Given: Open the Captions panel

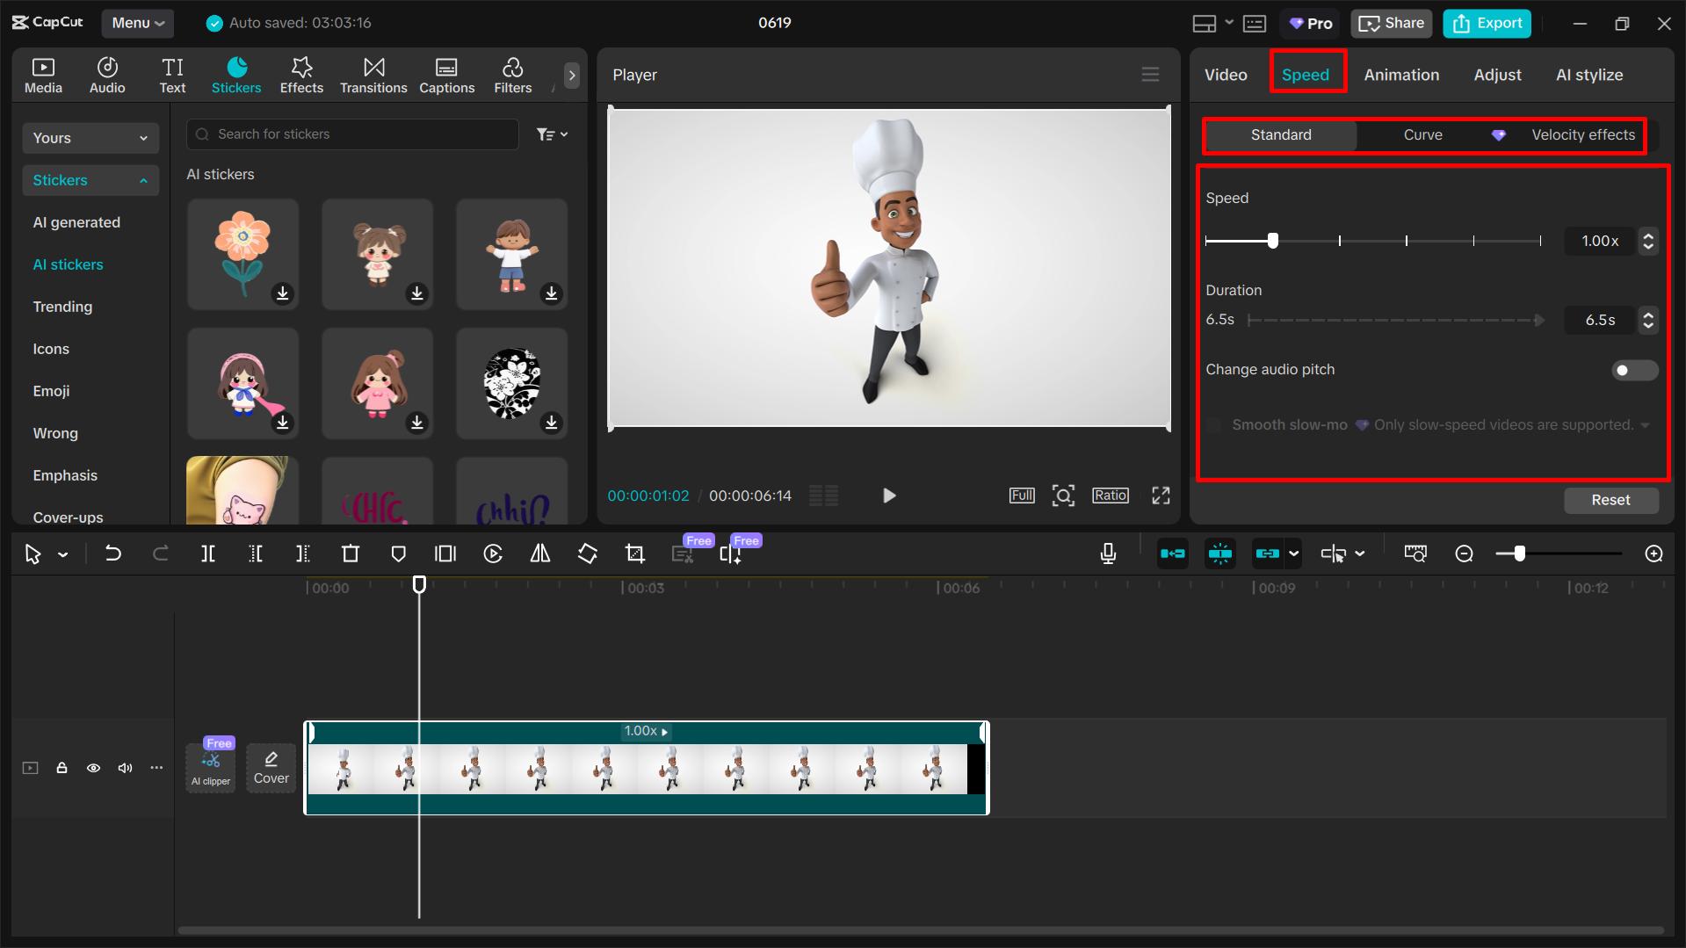Looking at the screenshot, I should 446,75.
